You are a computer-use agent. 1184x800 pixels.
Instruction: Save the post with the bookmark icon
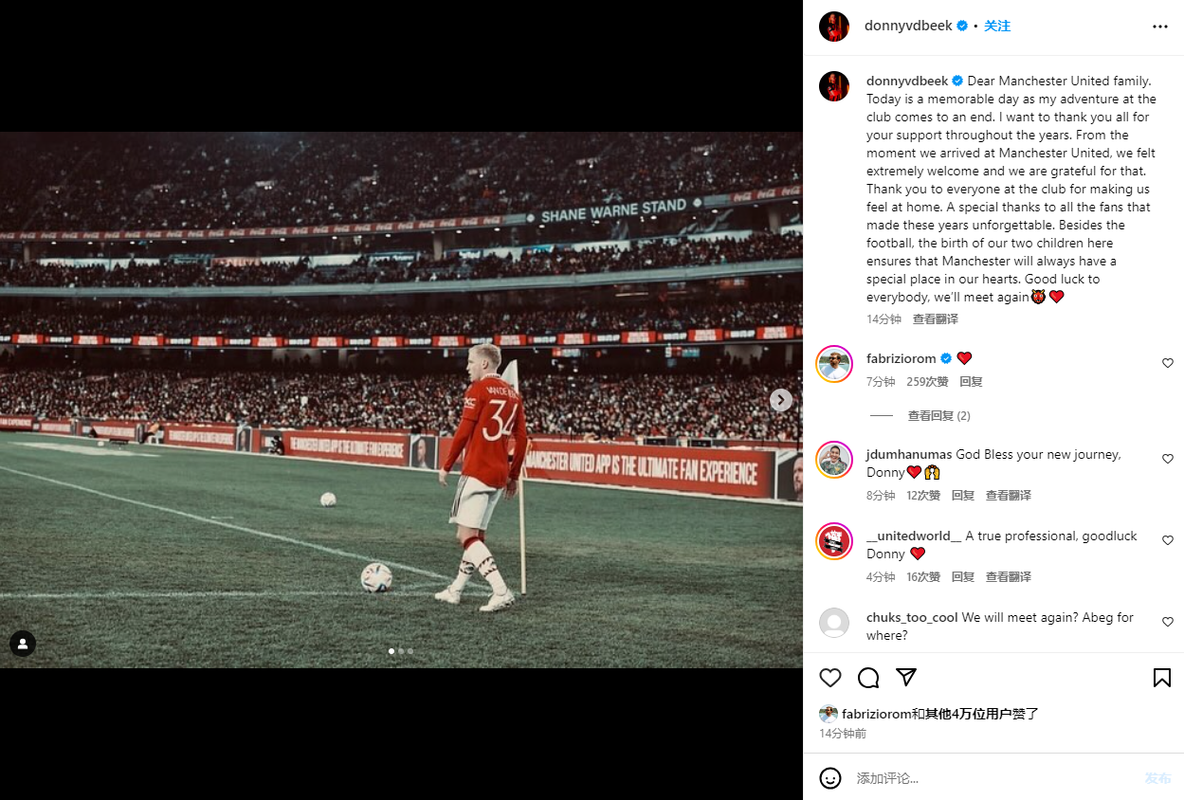pyautogui.click(x=1161, y=678)
